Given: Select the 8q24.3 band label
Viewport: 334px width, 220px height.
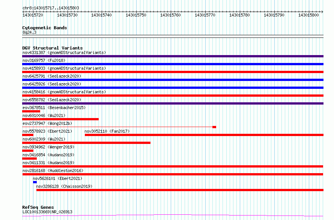Looking at the screenshot, I should (29, 32).
